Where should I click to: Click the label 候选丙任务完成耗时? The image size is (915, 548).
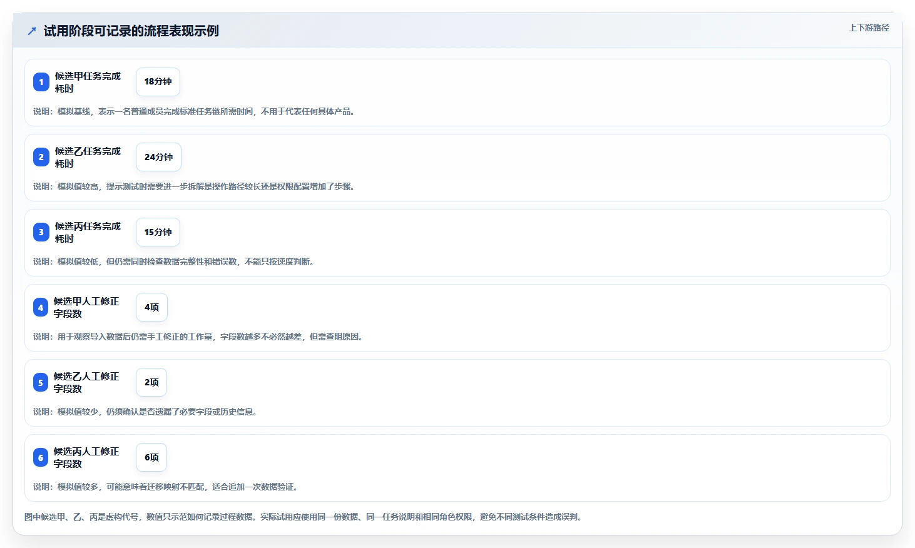coord(88,232)
